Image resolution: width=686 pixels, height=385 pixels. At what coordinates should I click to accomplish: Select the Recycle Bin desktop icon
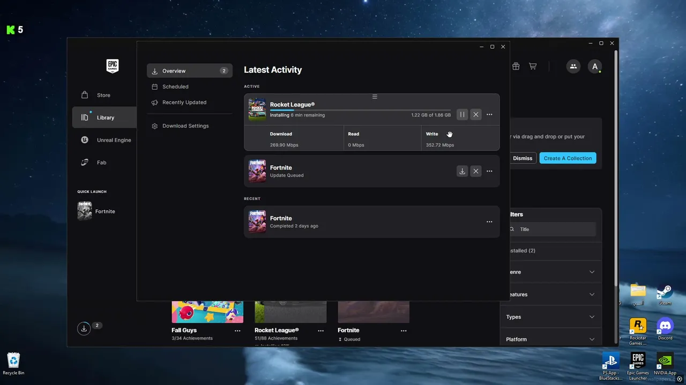click(x=13, y=364)
